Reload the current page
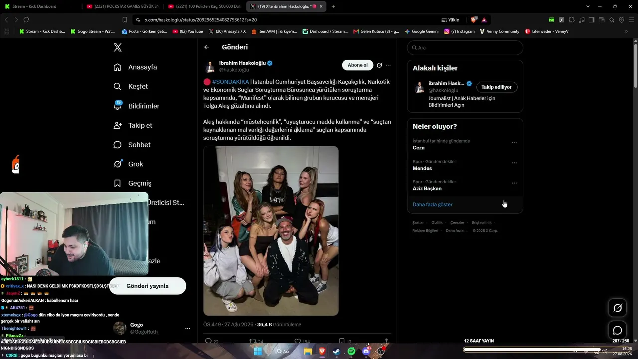The height and width of the screenshot is (359, 638). coord(26,20)
